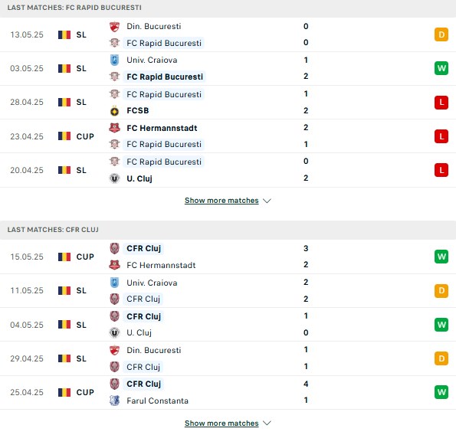Open FC Hermannstadt team in 15.05.25 match
456x435 pixels.
pyautogui.click(x=161, y=265)
